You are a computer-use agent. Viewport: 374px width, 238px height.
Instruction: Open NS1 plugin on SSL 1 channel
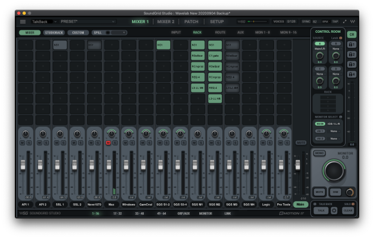pos(60,45)
